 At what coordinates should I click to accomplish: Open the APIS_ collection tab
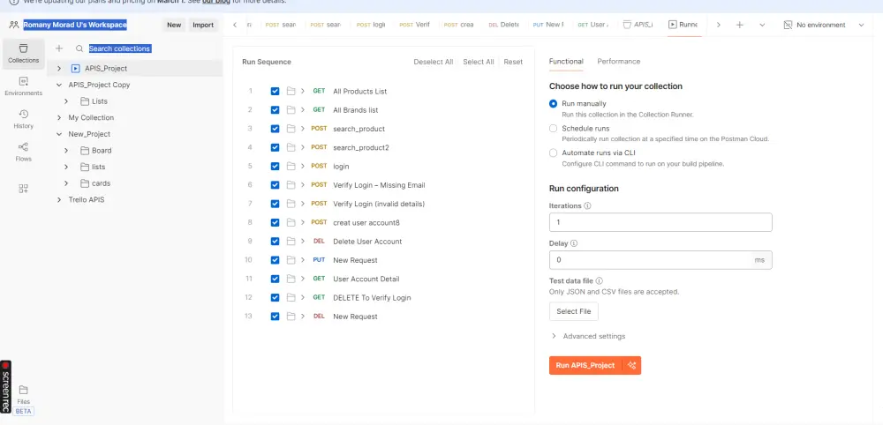click(x=638, y=25)
